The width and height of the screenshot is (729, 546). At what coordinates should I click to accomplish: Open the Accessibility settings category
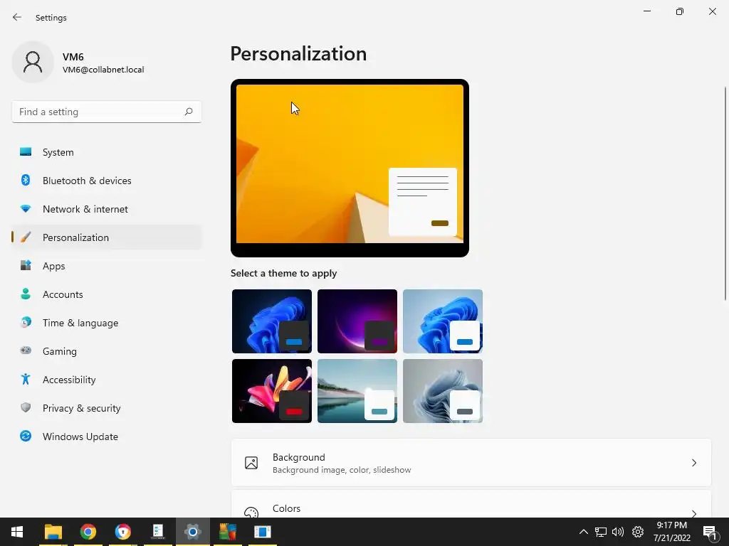(x=107, y=380)
